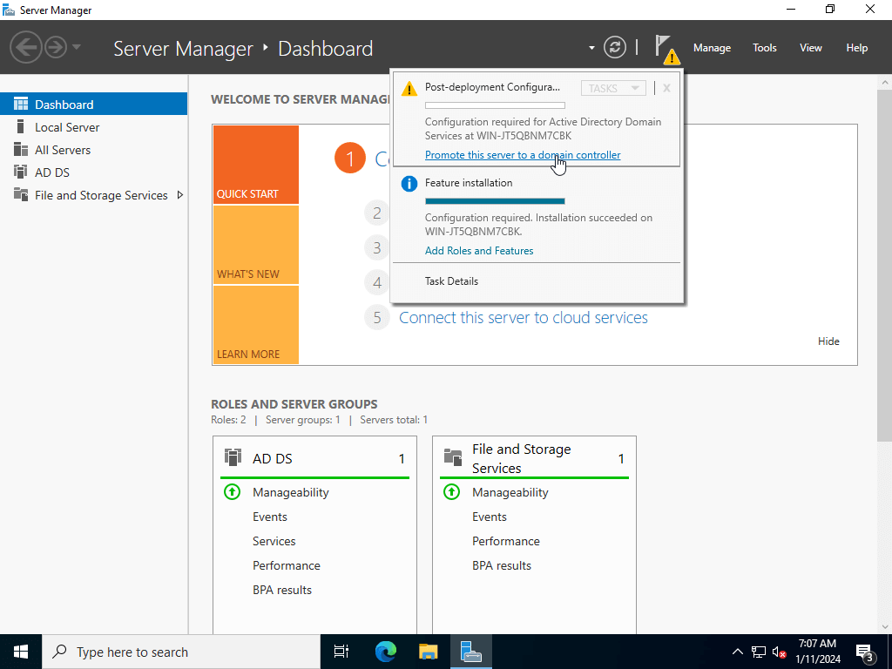
Task: Open the Windows Start menu
Action: click(x=20, y=652)
